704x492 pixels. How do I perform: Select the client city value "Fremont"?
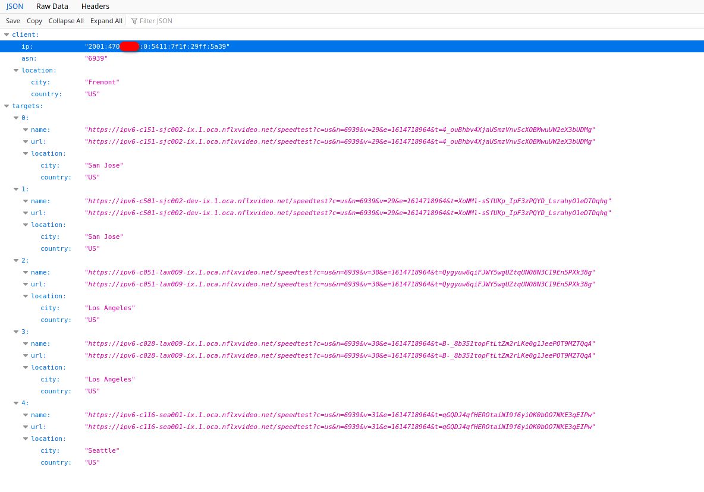[102, 82]
